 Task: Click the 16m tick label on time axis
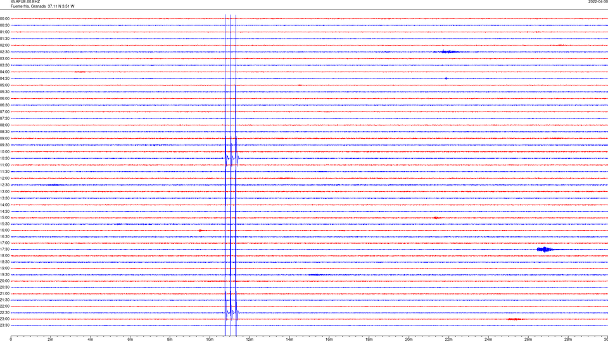click(329, 339)
